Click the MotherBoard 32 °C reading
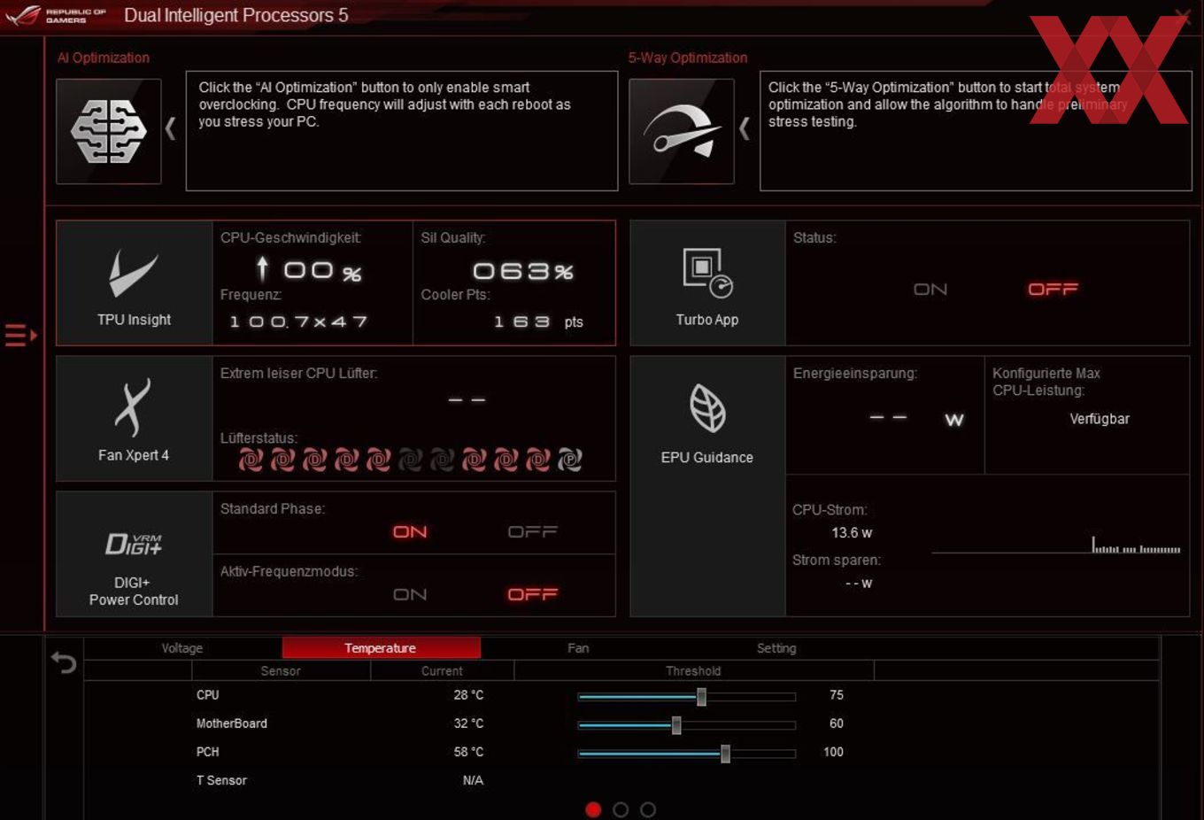This screenshot has height=820, width=1204. click(x=468, y=723)
